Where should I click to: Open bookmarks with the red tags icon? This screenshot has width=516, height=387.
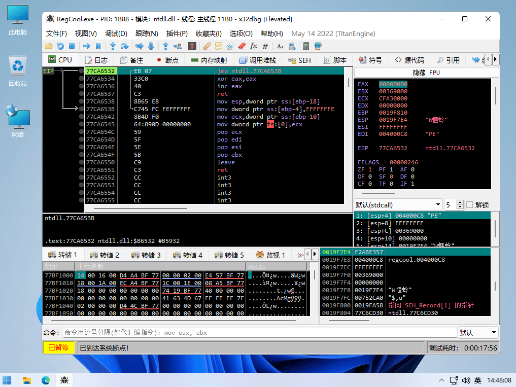pos(242,46)
